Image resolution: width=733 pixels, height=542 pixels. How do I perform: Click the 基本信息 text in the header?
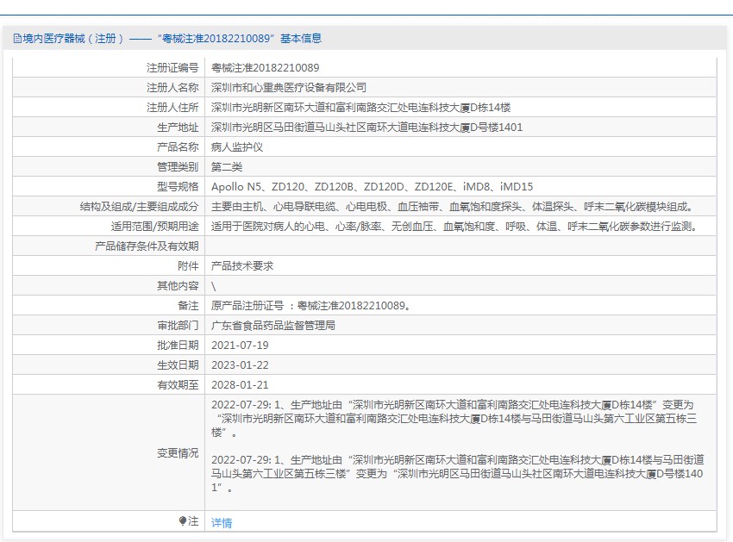click(301, 38)
